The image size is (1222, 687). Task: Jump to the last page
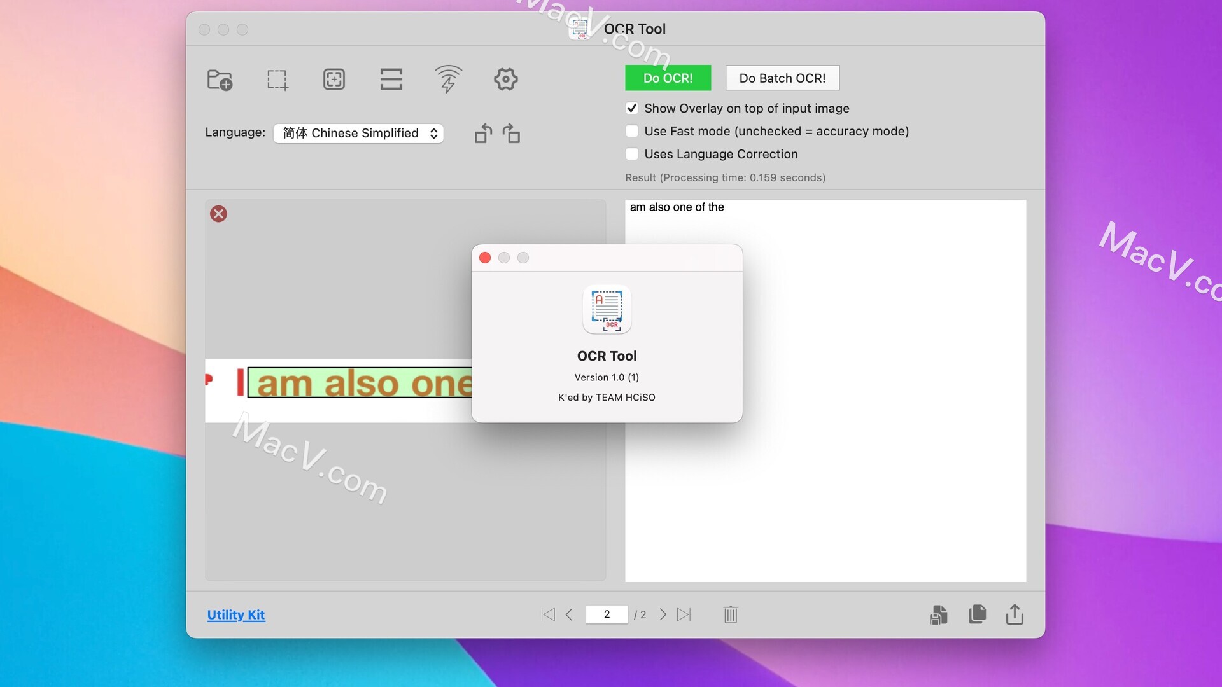(x=684, y=614)
